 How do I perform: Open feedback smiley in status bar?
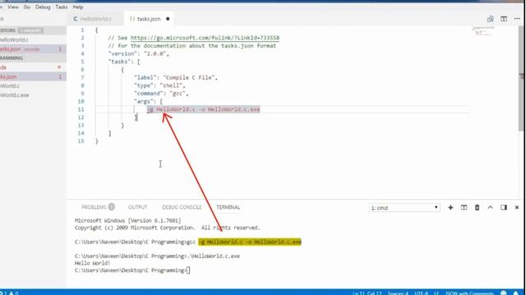pos(504,293)
